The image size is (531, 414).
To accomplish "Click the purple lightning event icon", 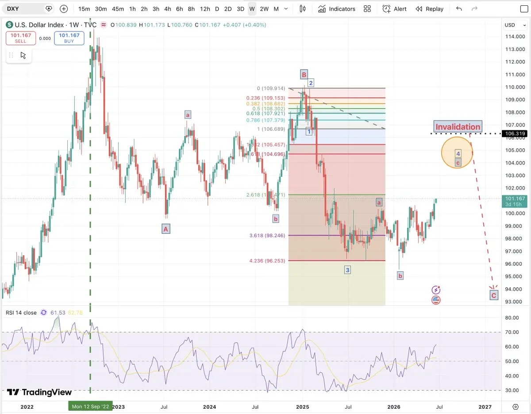I will pyautogui.click(x=436, y=290).
